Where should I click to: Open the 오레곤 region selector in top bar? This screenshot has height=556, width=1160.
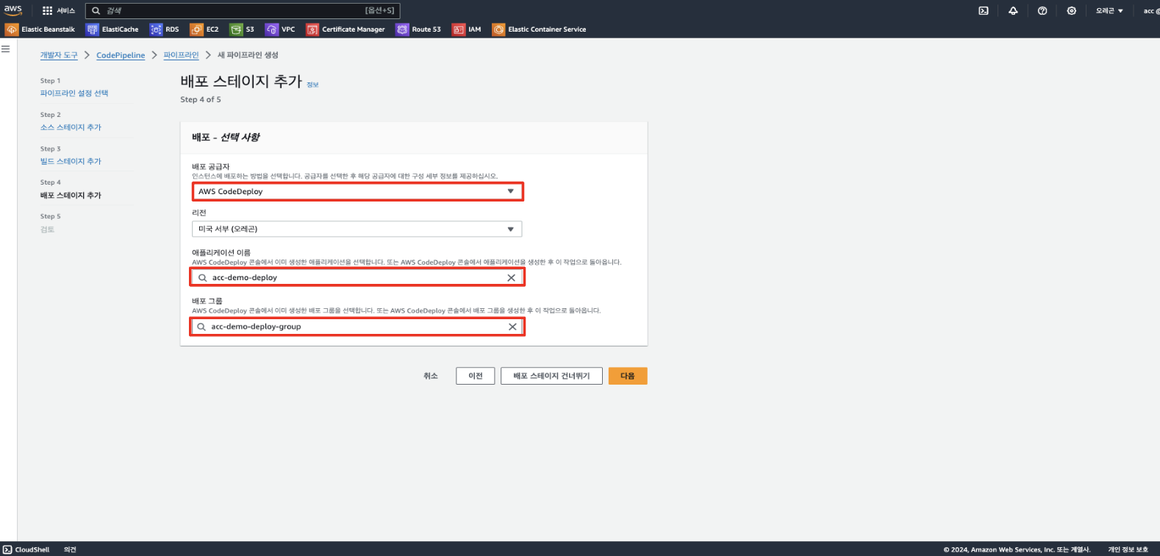(x=1109, y=11)
